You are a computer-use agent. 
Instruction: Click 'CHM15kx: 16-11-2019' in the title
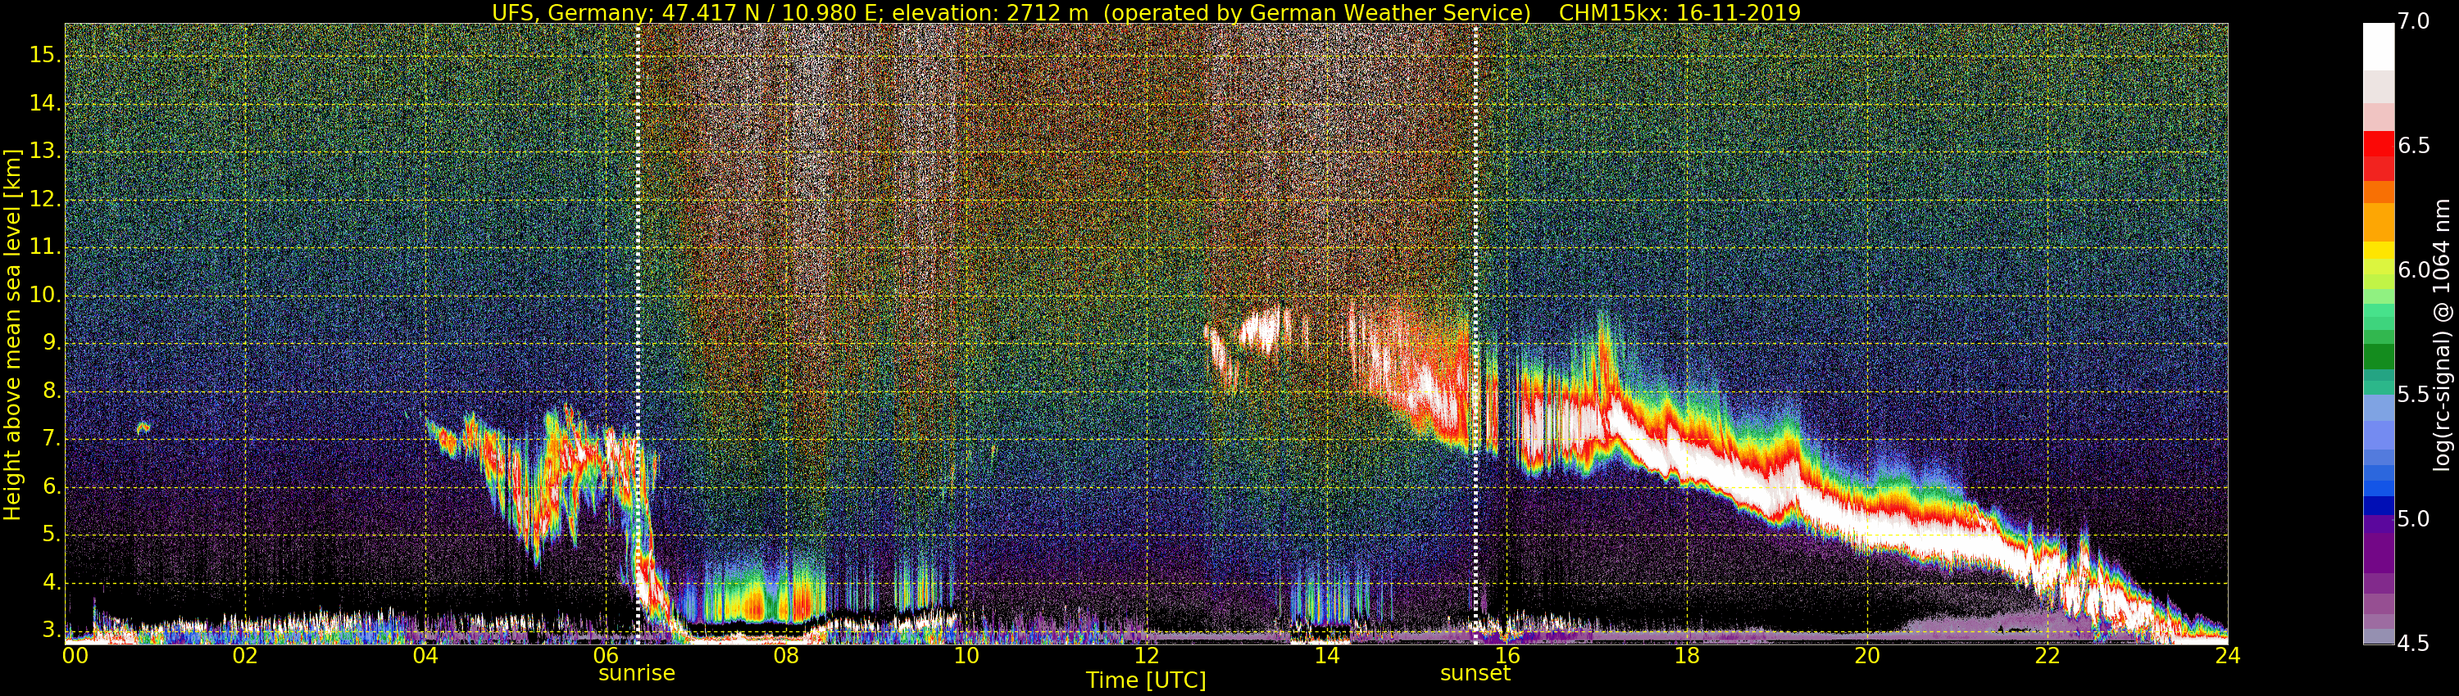click(1679, 12)
